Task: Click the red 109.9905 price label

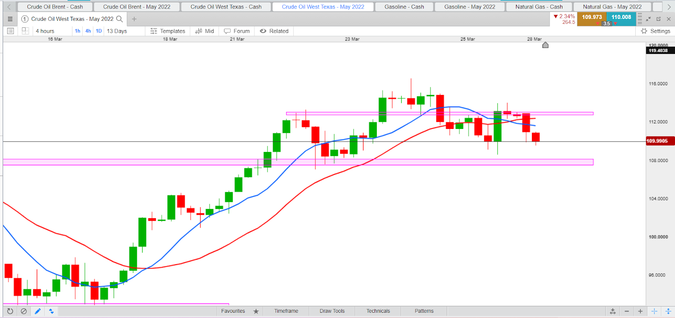Action: coord(660,141)
